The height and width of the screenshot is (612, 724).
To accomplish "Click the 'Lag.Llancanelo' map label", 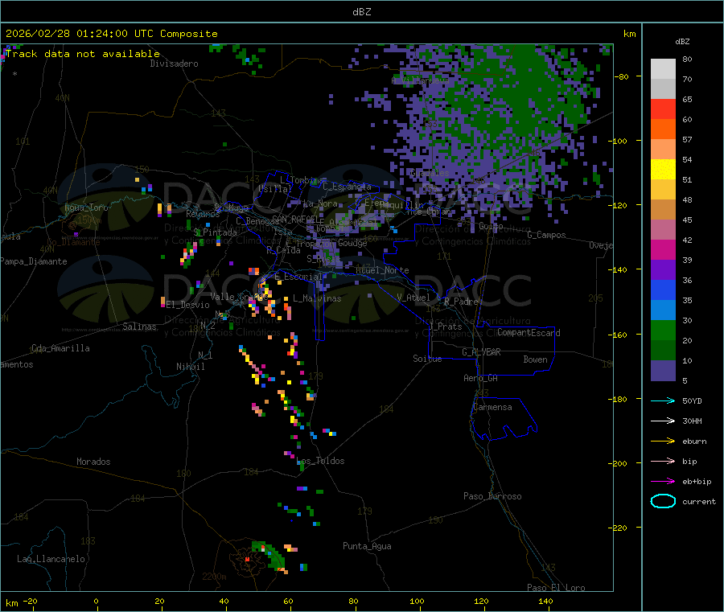I will (51, 559).
